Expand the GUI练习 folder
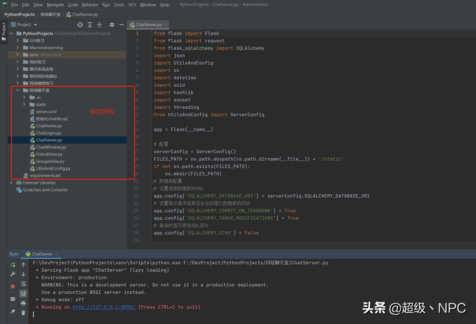 tap(18, 40)
